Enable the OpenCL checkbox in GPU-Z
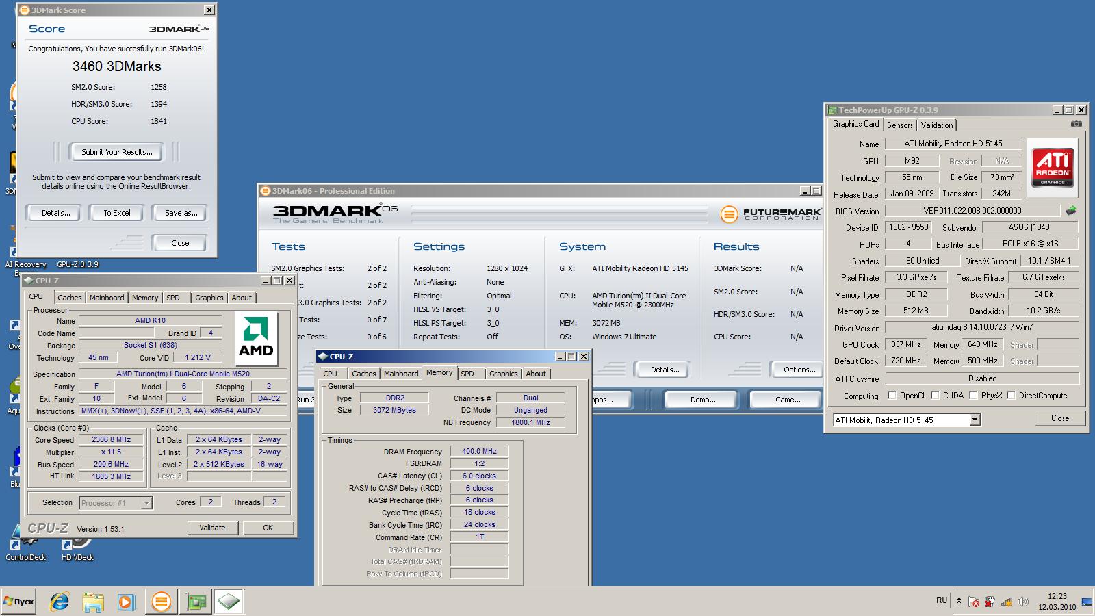This screenshot has width=1095, height=616. [x=892, y=396]
